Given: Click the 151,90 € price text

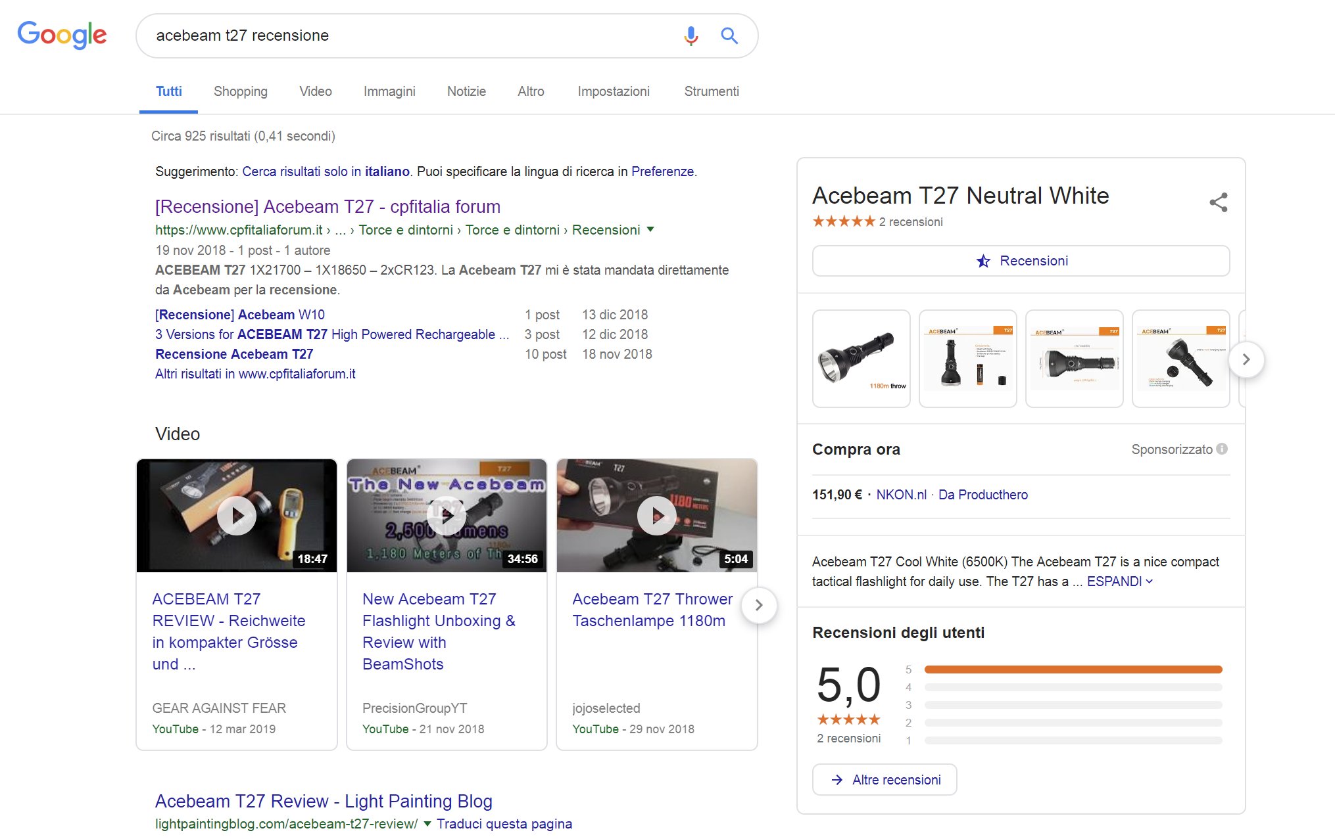Looking at the screenshot, I should click(837, 495).
